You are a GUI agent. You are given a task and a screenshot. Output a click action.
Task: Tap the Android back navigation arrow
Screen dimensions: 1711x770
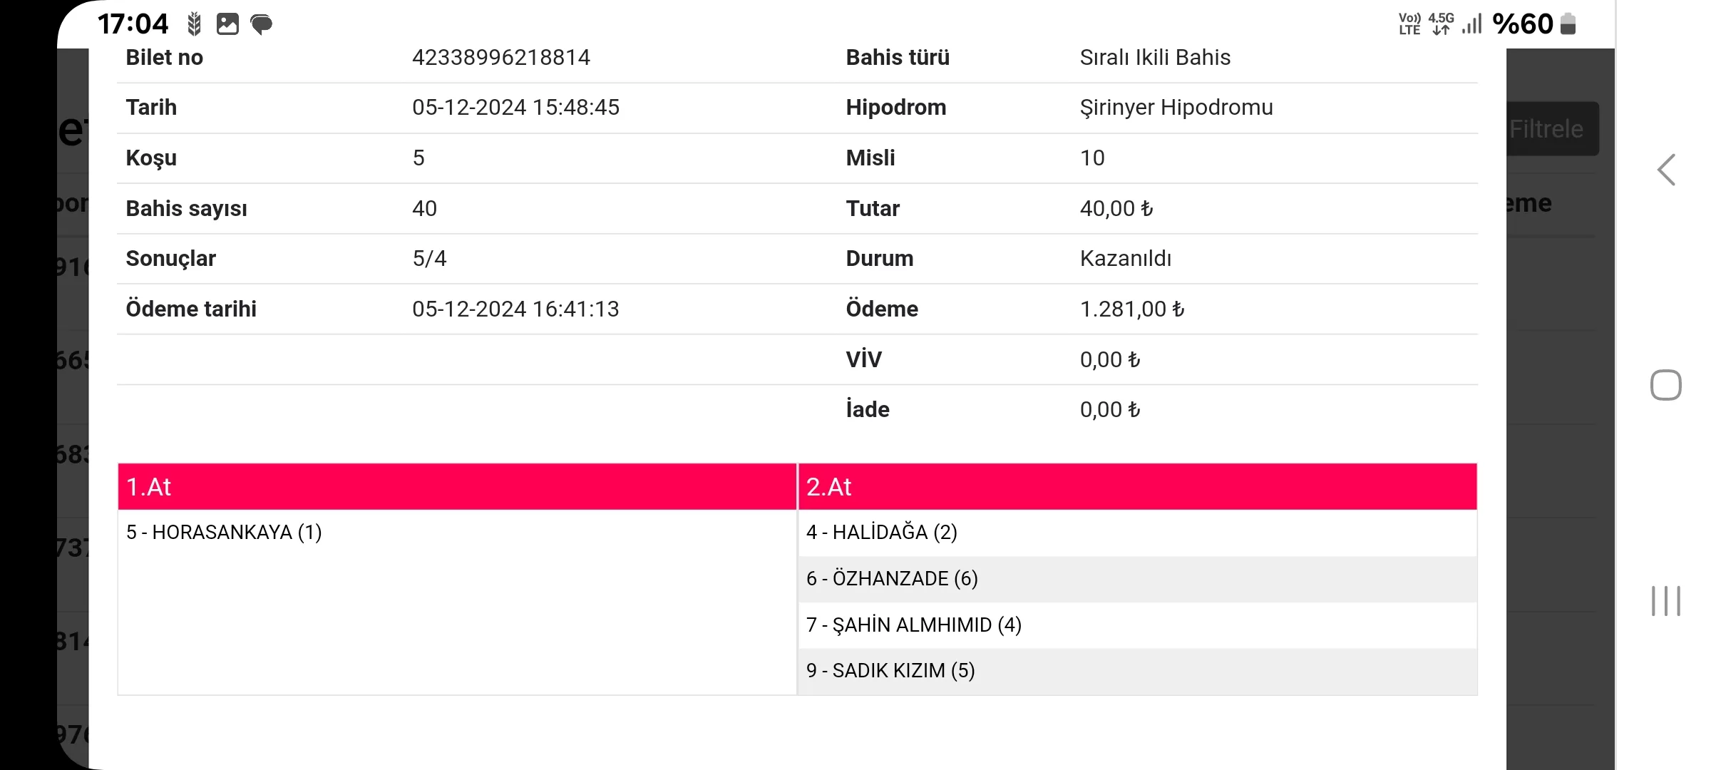[x=1666, y=170]
